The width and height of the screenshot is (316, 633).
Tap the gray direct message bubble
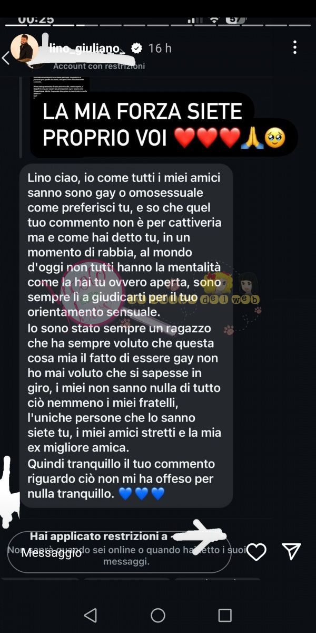click(126, 335)
